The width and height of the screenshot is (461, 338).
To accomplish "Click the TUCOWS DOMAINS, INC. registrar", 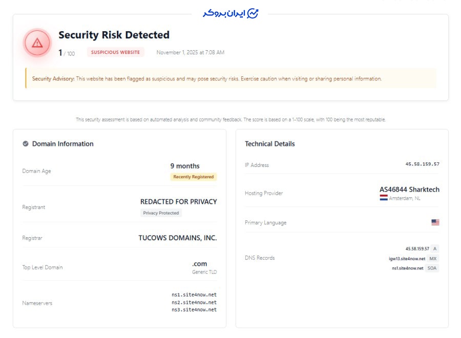I will click(177, 238).
